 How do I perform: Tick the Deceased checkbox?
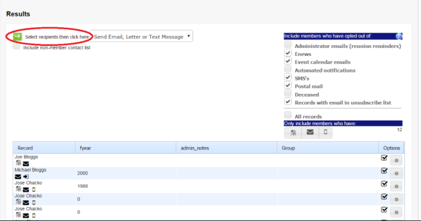pos(287,94)
